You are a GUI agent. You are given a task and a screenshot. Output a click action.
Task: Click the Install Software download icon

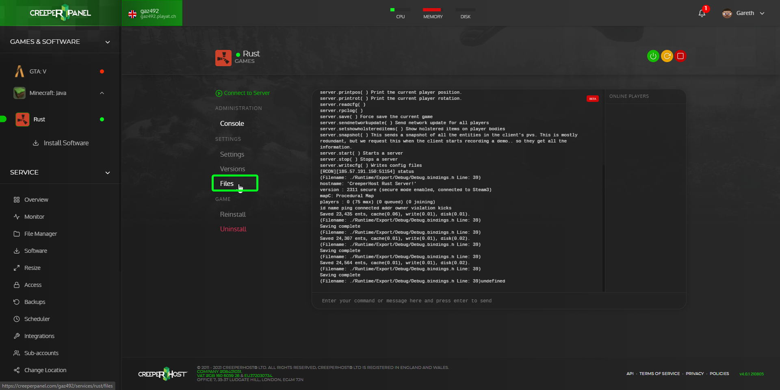click(36, 143)
